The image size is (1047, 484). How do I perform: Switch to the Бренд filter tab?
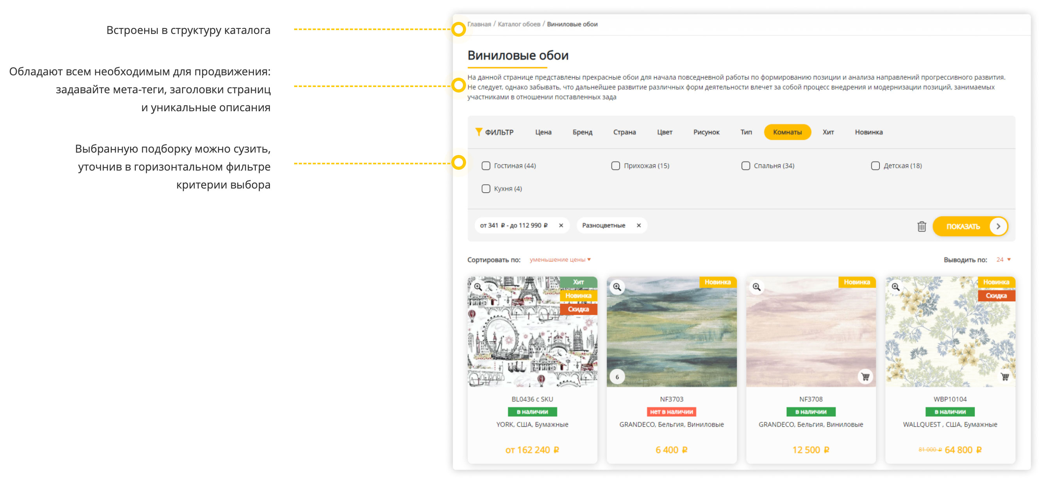[582, 132]
